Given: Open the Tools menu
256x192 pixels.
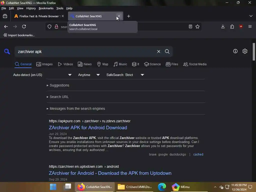Looking at the screenshot, I should click(60, 8).
